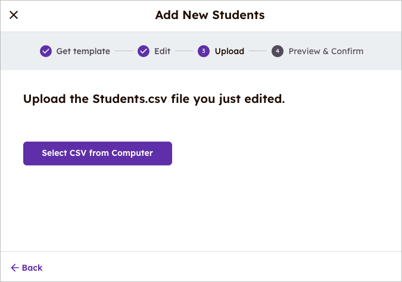Viewport: 402px width, 282px height.
Task: Jump to the Preview & Confirm step label
Action: 326,51
